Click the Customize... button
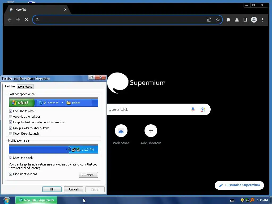Image resolution: width=272 pixels, height=204 pixels. 88,175
